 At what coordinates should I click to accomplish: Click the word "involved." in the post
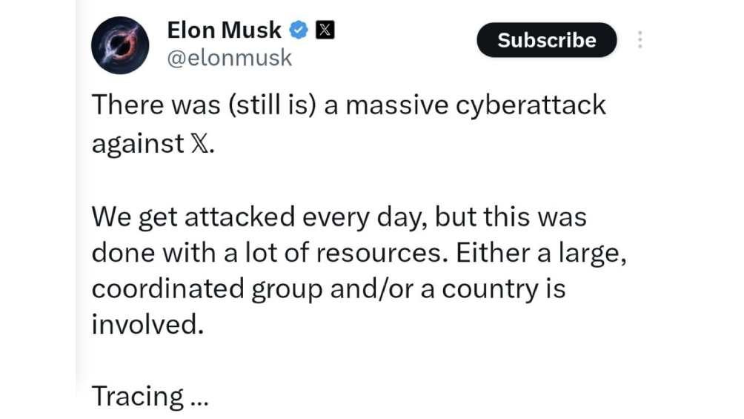pyautogui.click(x=147, y=324)
